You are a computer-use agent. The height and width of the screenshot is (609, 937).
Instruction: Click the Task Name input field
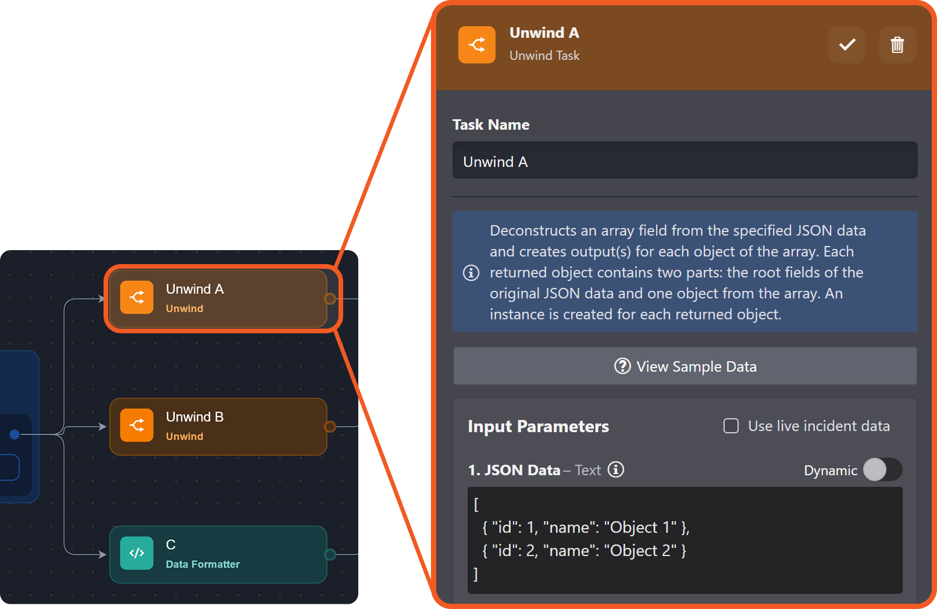685,161
